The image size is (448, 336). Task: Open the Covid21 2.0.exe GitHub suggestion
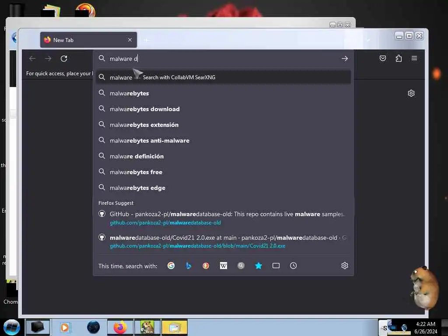223,241
